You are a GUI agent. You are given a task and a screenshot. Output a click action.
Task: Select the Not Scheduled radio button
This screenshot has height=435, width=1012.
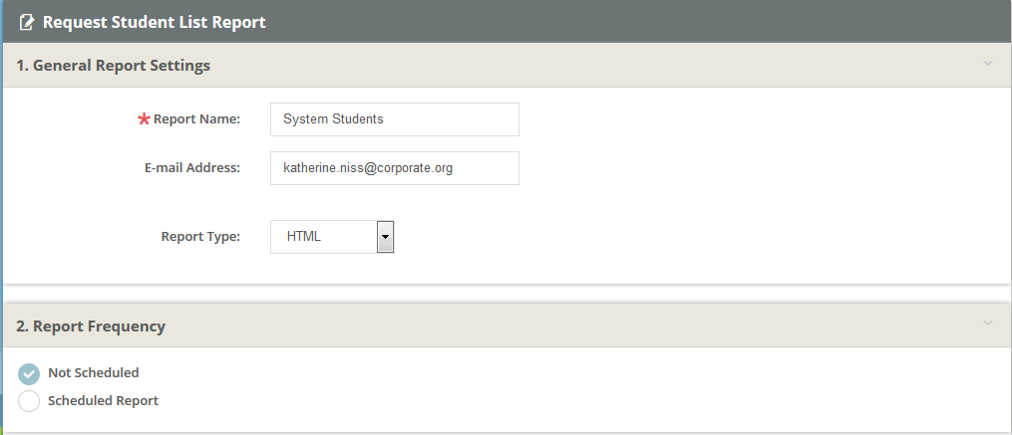[x=30, y=373]
